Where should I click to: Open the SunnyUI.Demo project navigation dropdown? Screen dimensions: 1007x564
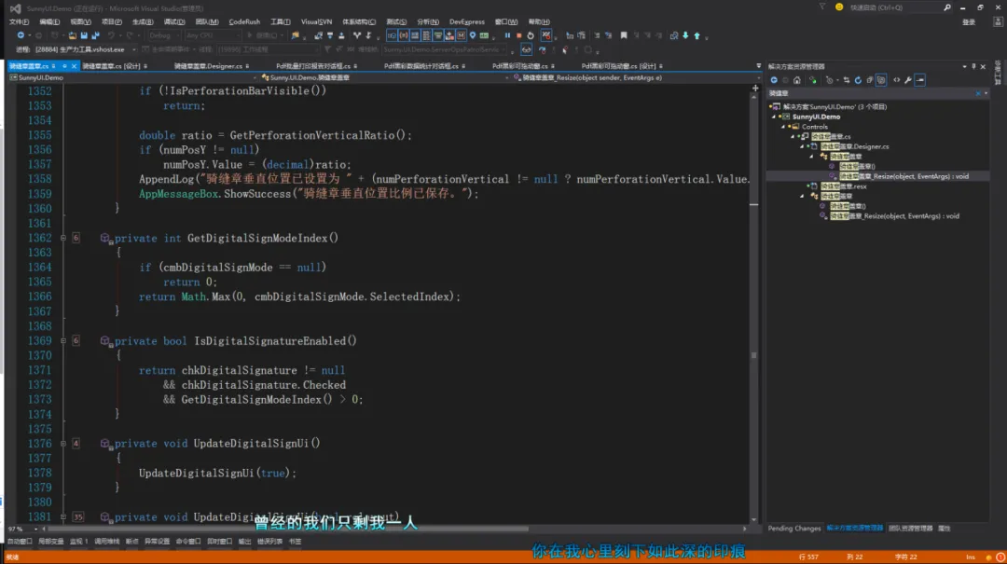(x=132, y=77)
